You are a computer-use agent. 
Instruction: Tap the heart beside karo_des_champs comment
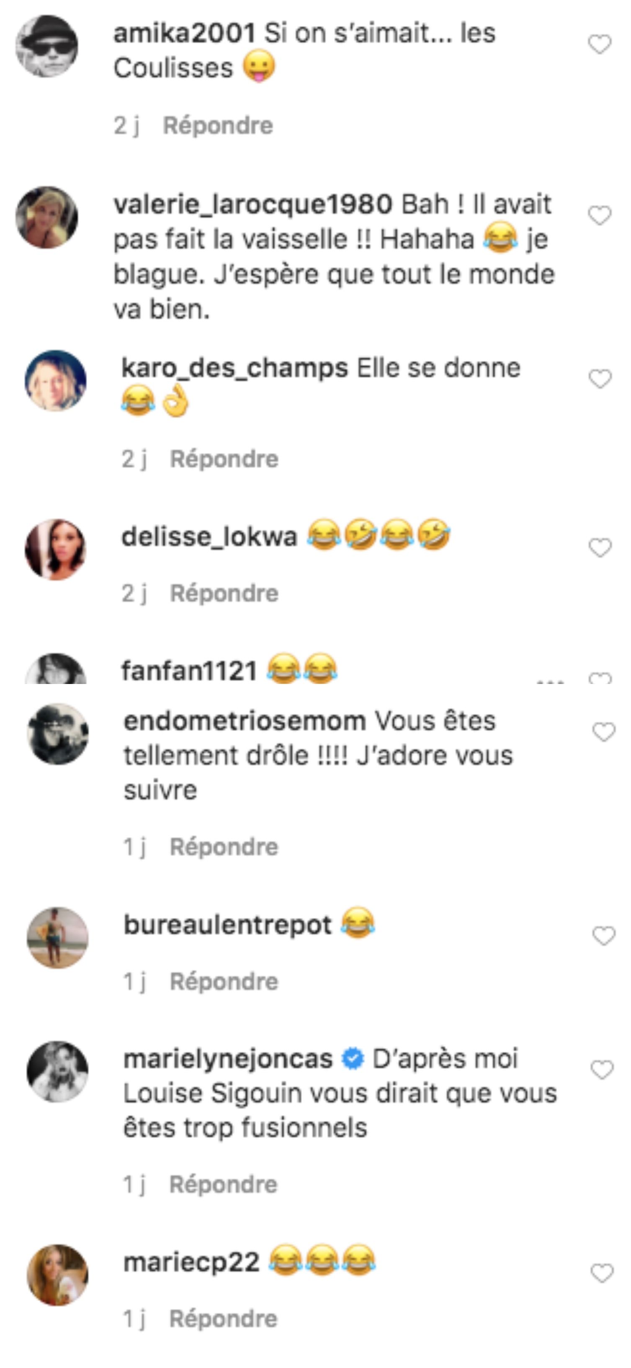[600, 379]
